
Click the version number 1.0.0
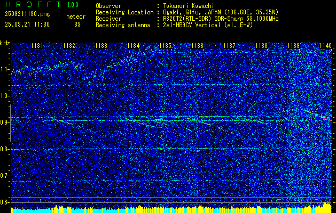[73, 5]
